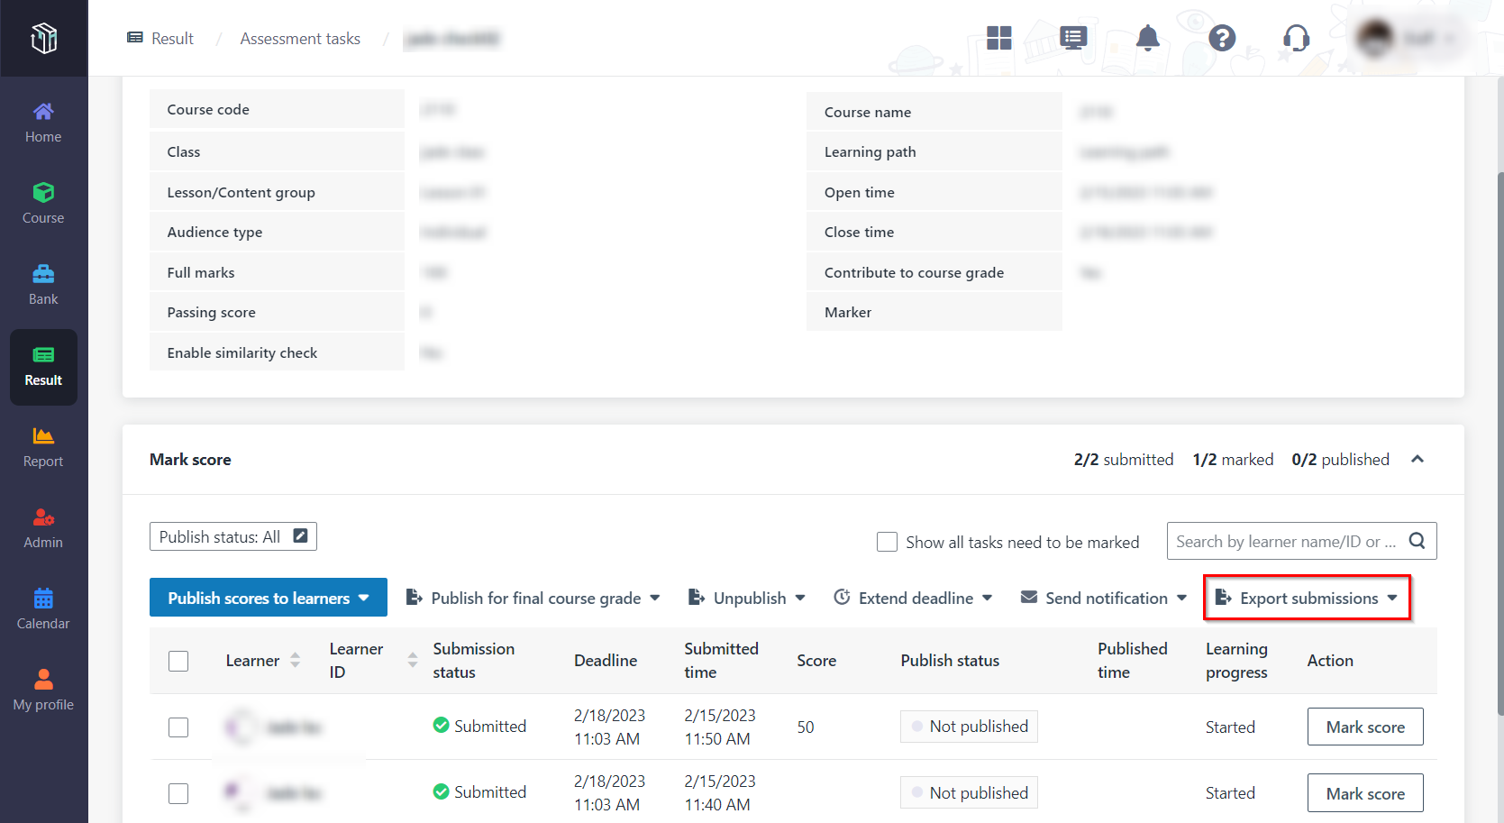Check the learner row submitted 11:40 AM

[x=178, y=793]
